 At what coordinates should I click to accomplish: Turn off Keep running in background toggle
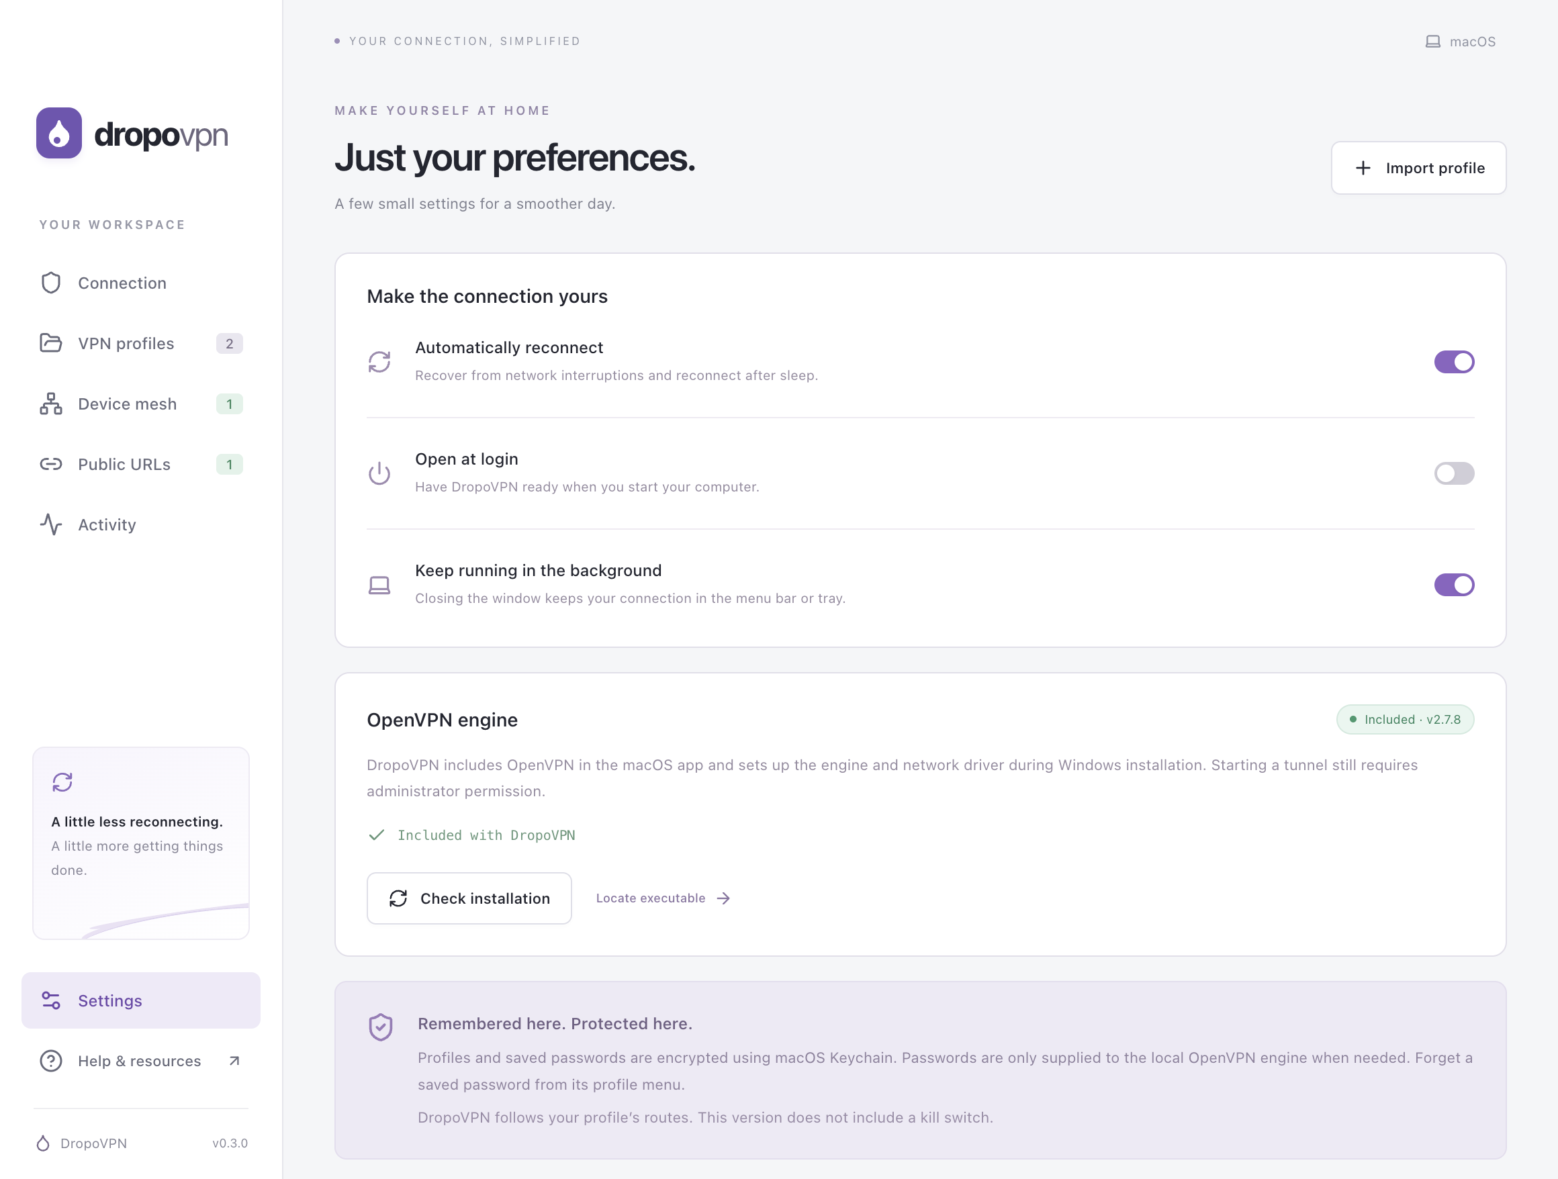coord(1455,585)
